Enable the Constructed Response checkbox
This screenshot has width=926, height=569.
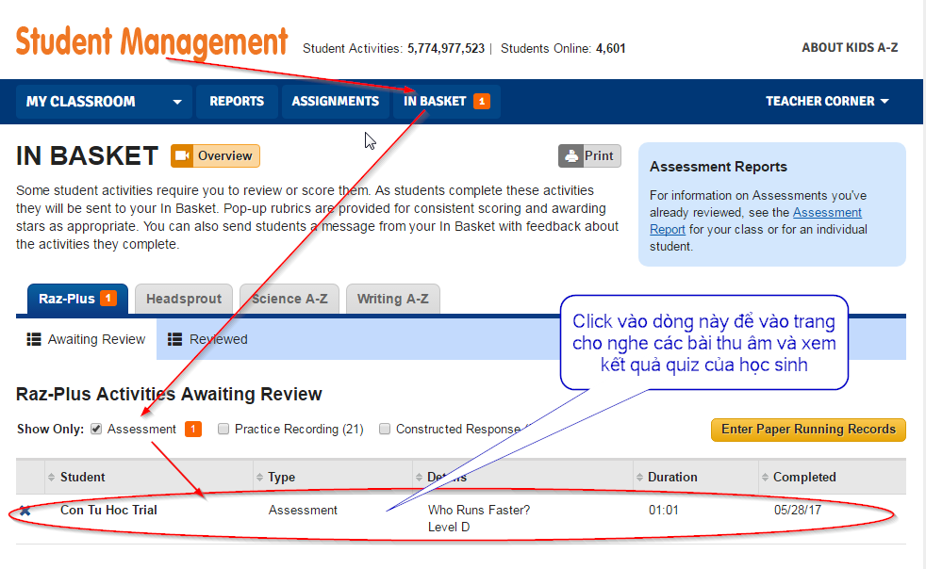point(385,430)
